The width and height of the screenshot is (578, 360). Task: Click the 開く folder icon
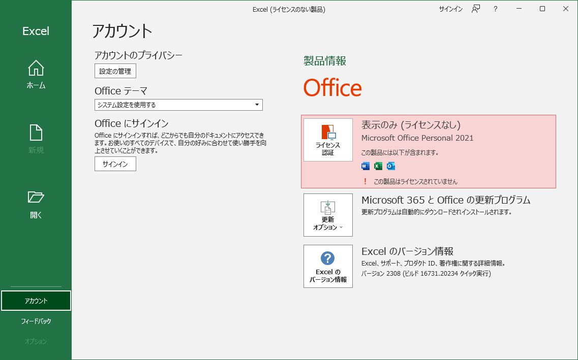pyautogui.click(x=36, y=198)
